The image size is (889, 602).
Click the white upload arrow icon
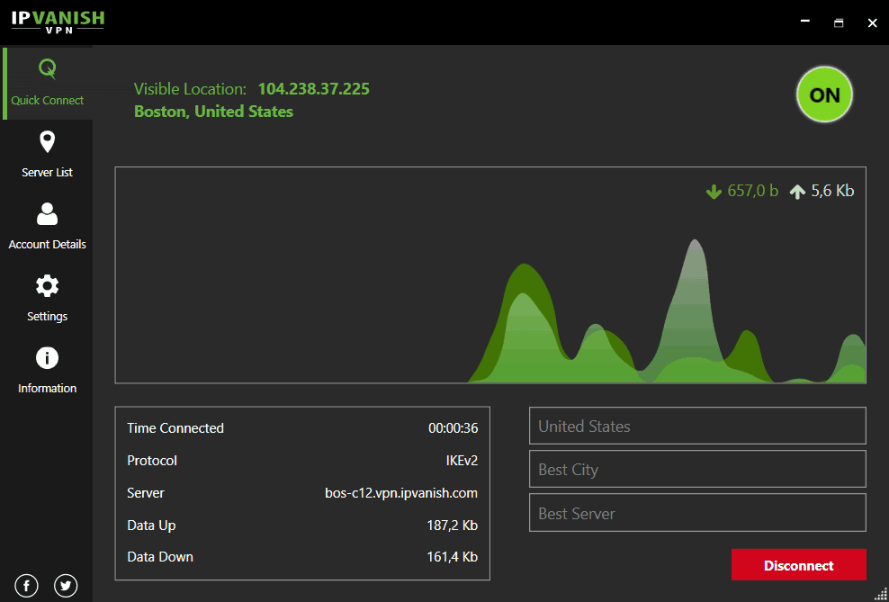797,193
